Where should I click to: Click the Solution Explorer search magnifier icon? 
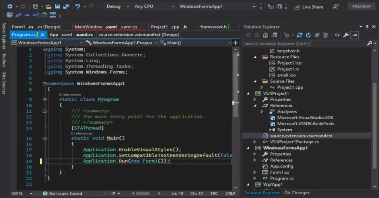(370, 44)
